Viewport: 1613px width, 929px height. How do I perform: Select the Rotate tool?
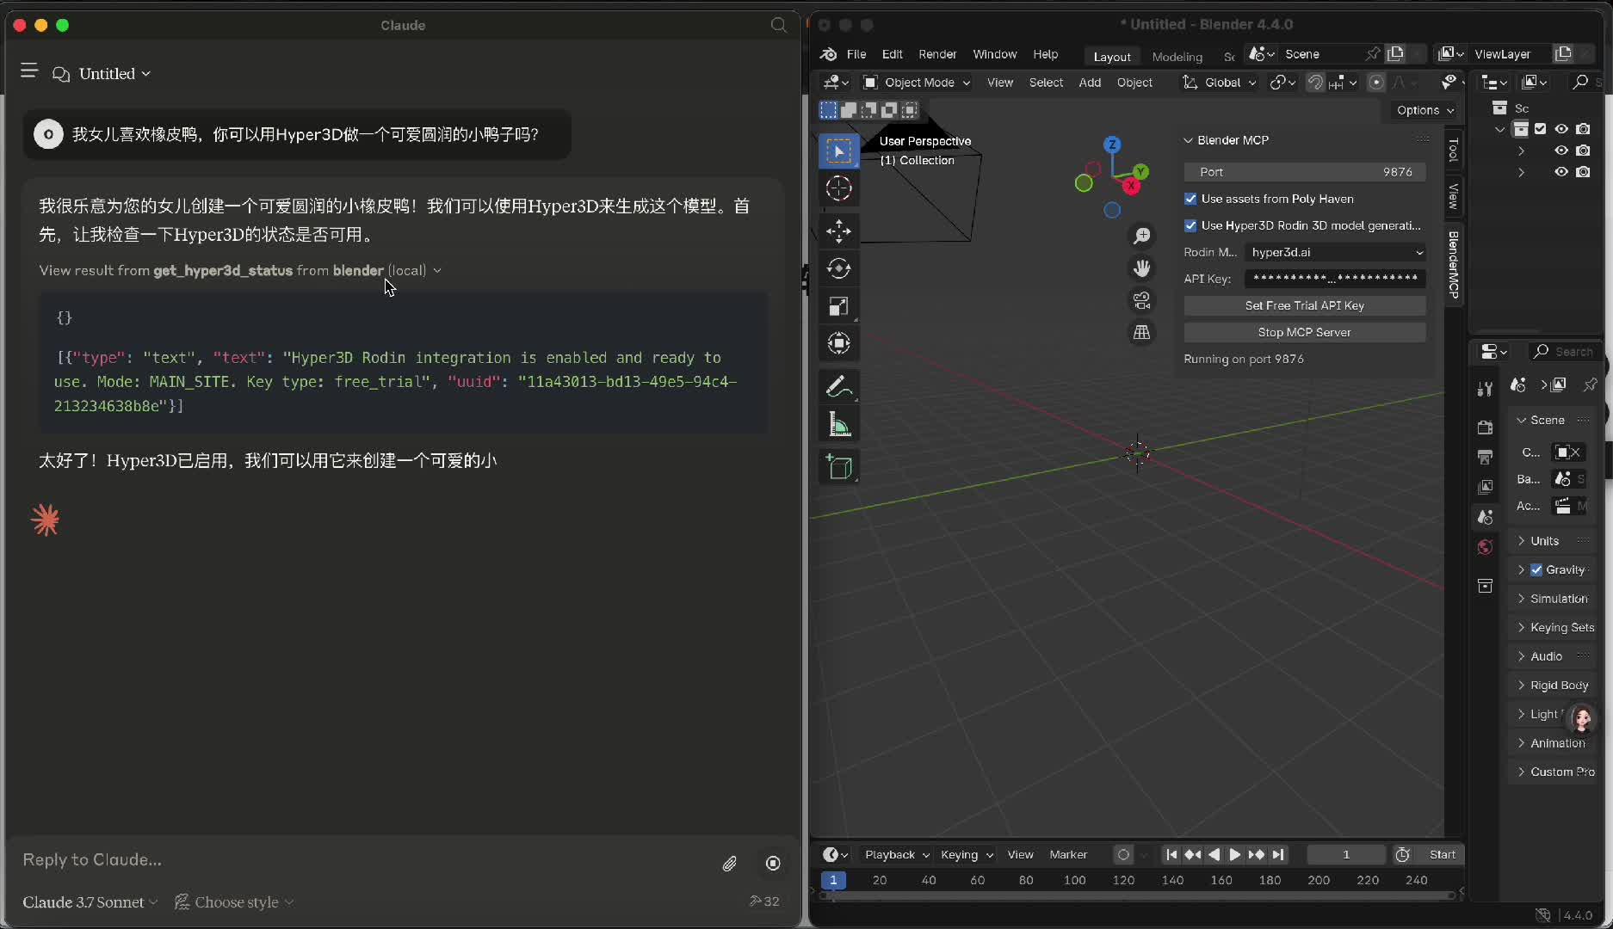838,268
